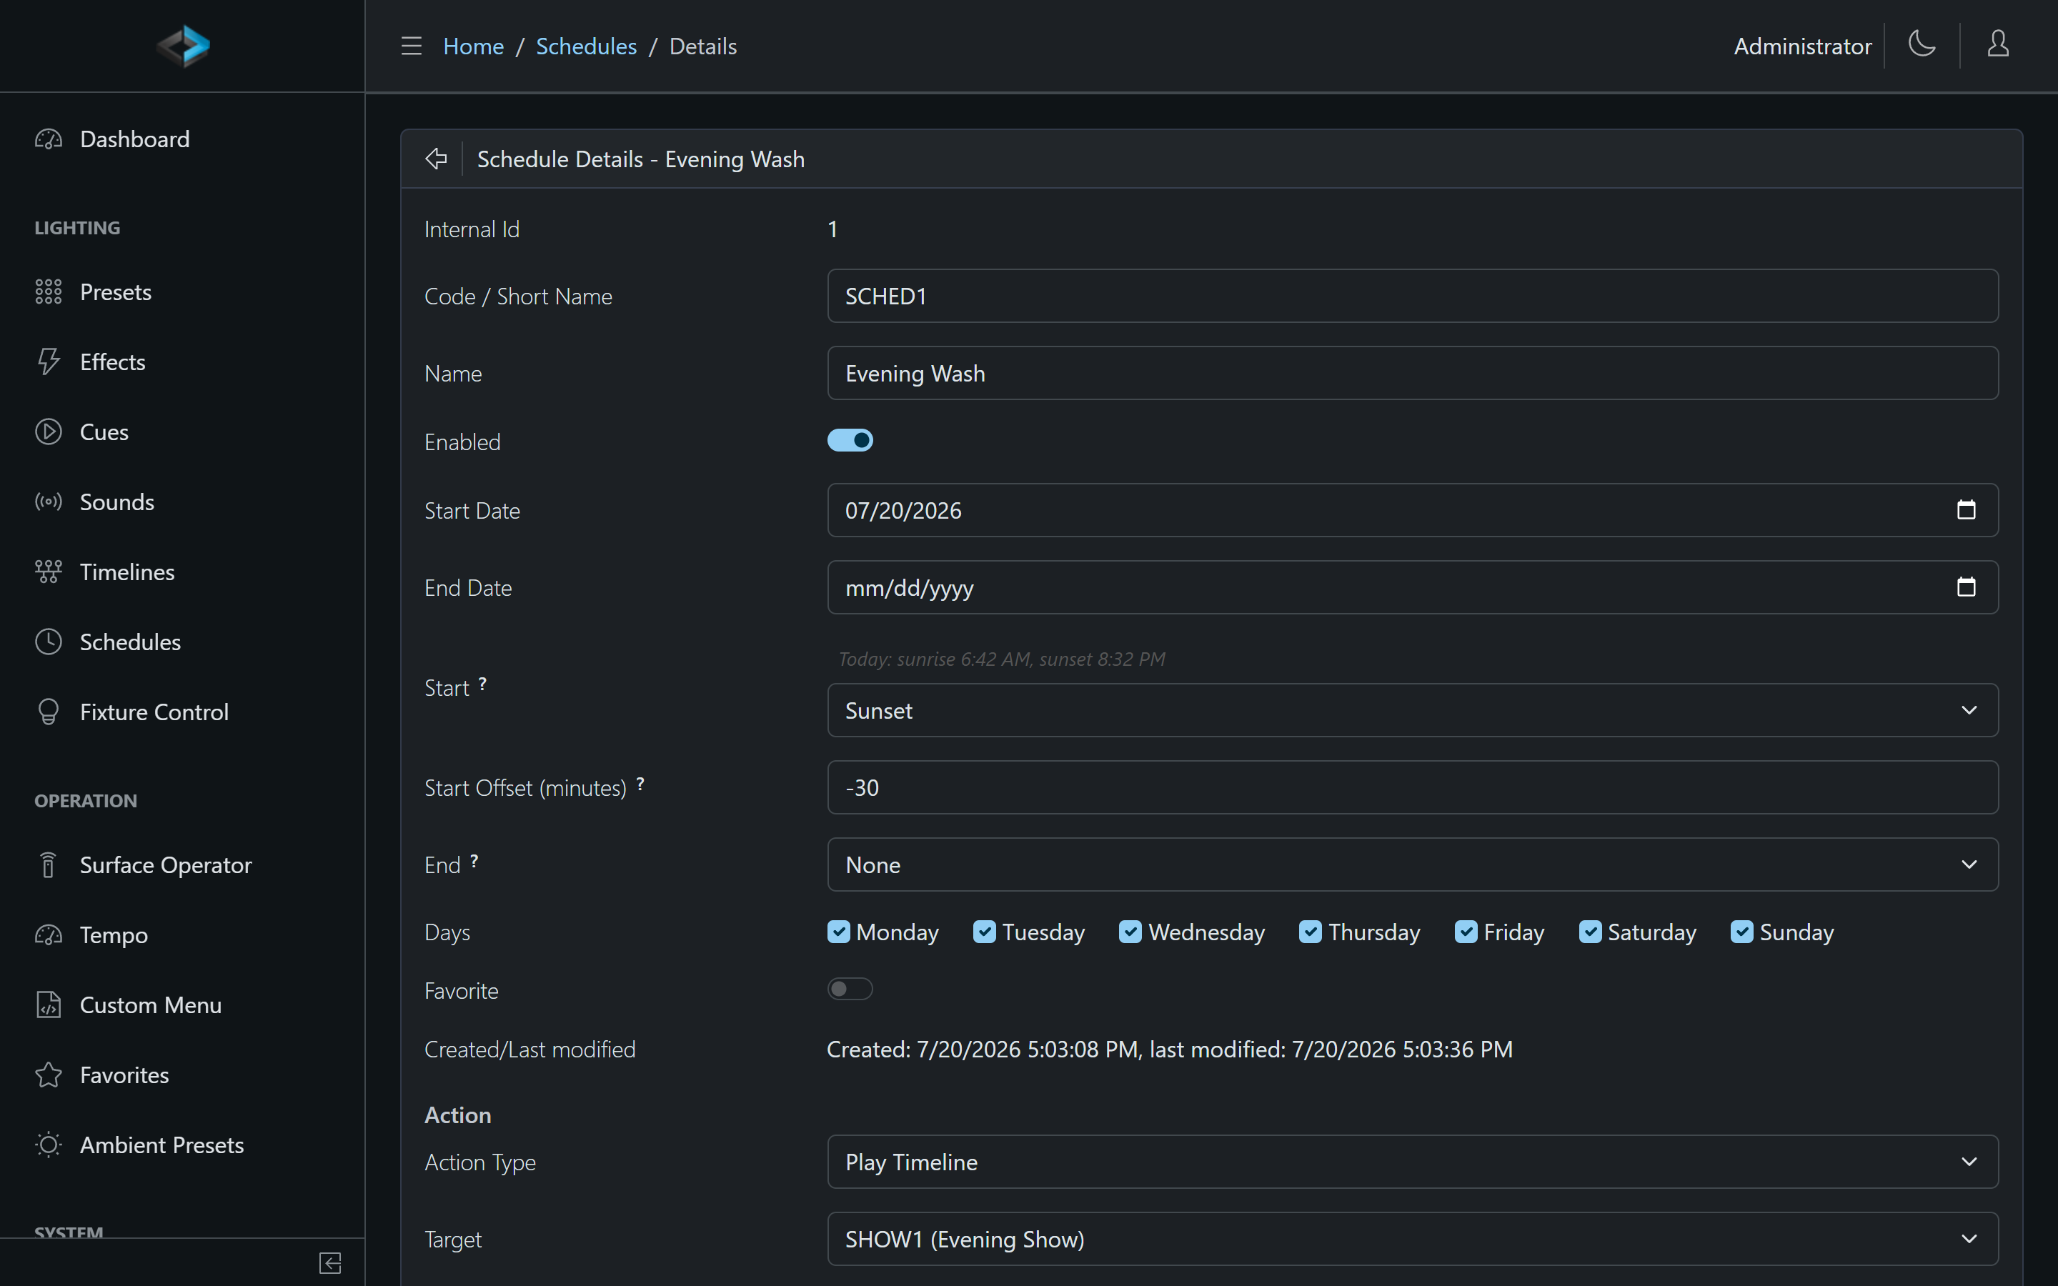
Task: Uncheck the Thursday checkbox
Action: (x=1311, y=932)
